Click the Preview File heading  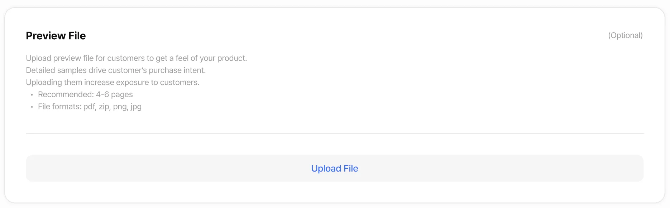click(56, 36)
